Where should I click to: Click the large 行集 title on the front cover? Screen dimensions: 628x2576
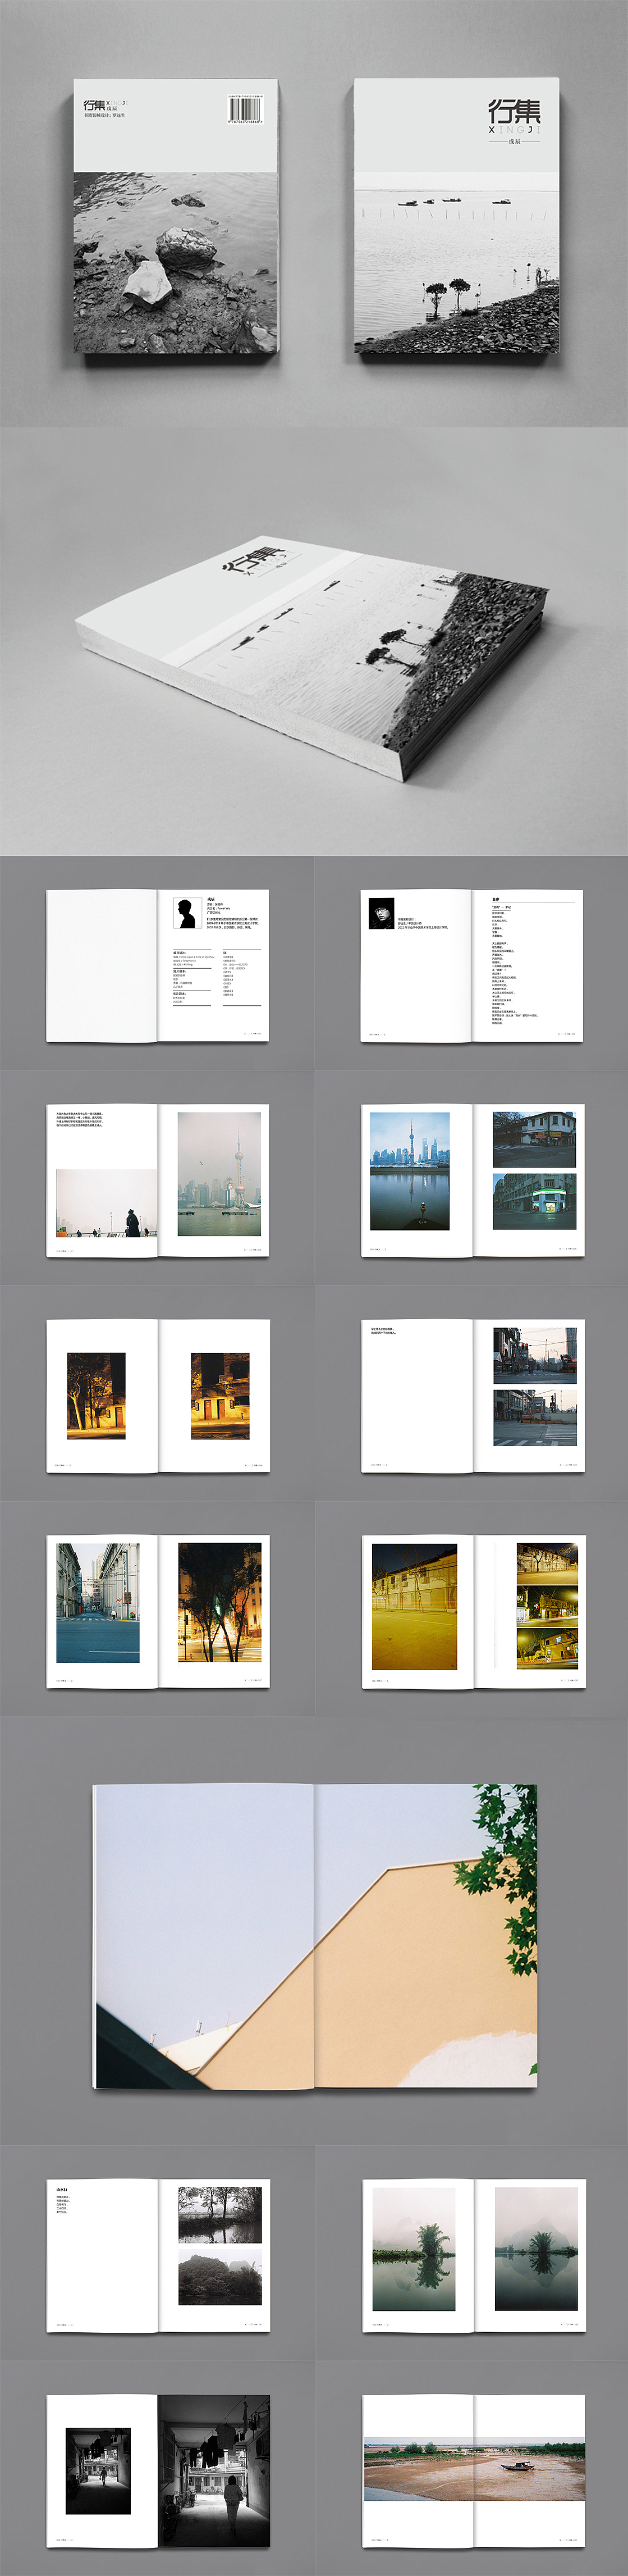click(514, 110)
